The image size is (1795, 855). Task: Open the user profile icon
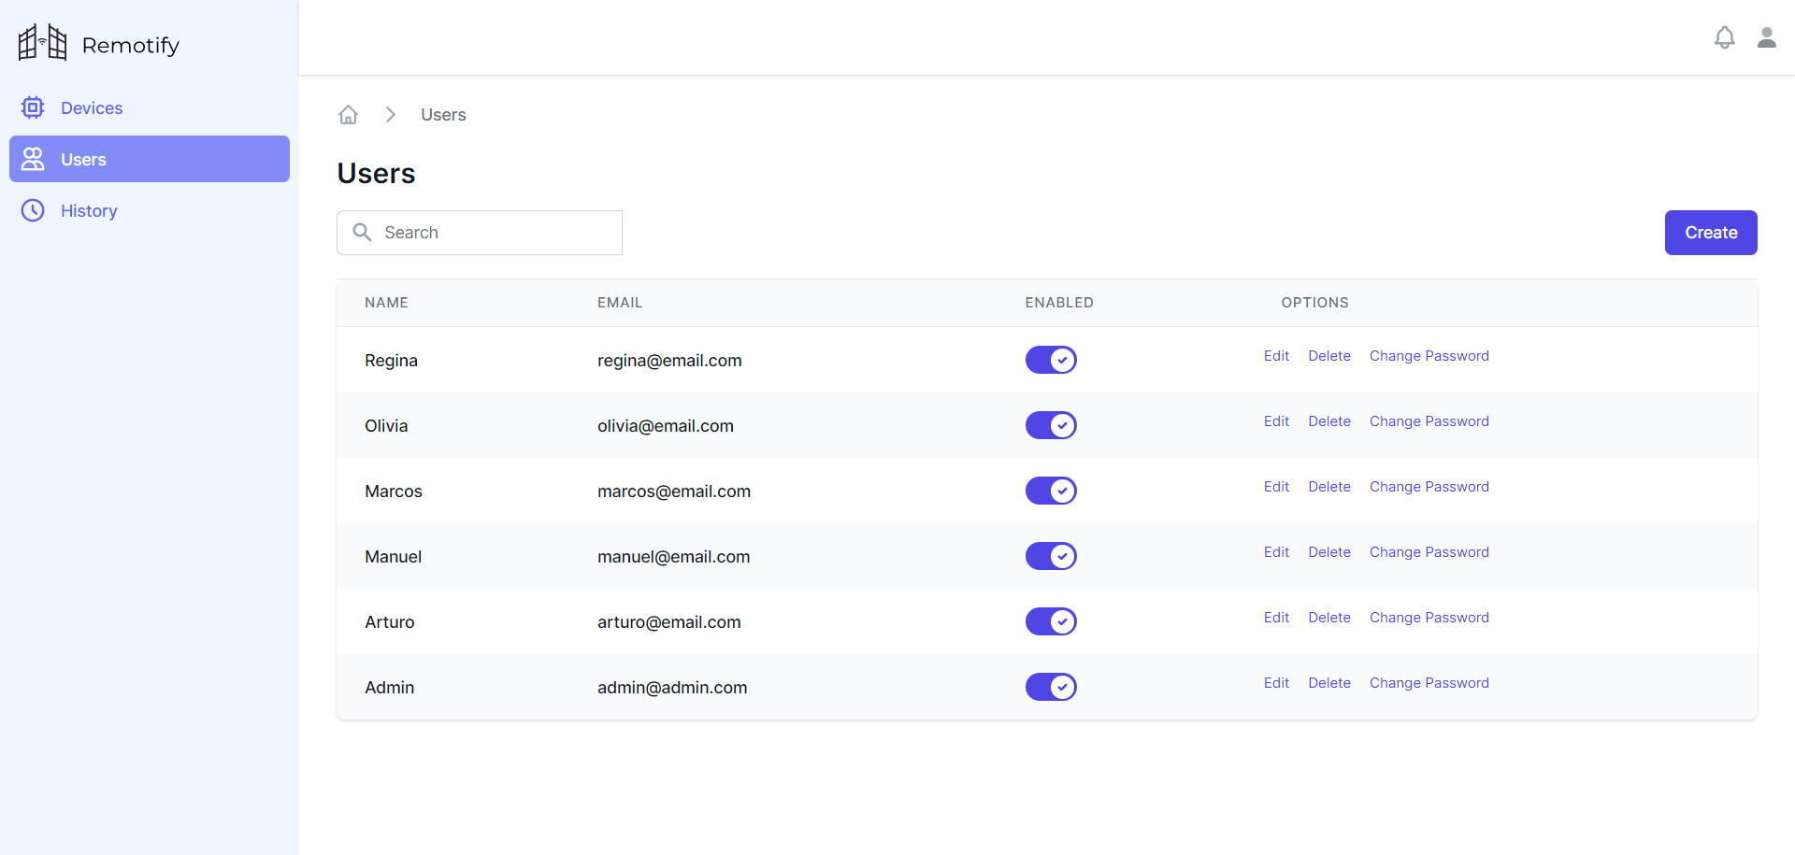(x=1767, y=37)
